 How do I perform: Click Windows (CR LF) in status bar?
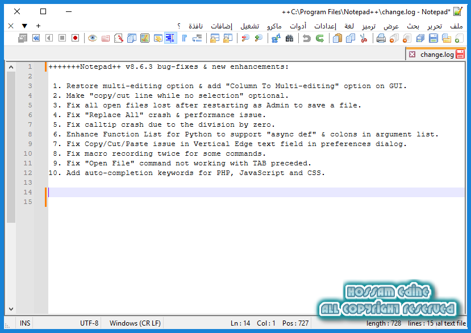click(x=135, y=323)
